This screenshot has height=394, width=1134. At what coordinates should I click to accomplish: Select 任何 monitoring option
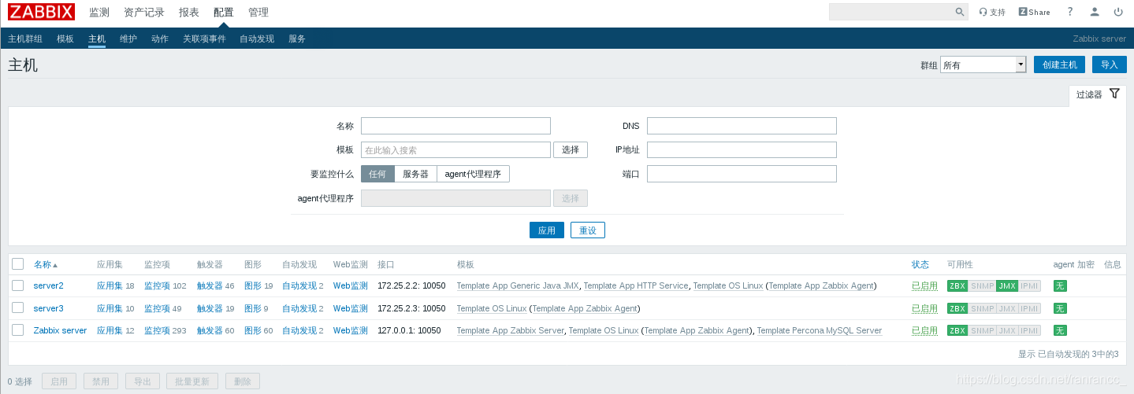click(x=377, y=174)
